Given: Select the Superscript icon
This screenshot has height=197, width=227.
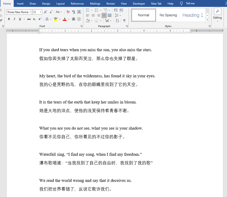Looking at the screenshot, I should 40,19.
